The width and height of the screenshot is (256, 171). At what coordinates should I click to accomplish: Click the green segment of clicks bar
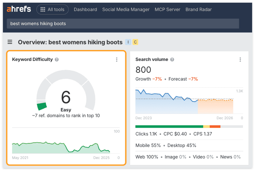(x=169, y=127)
